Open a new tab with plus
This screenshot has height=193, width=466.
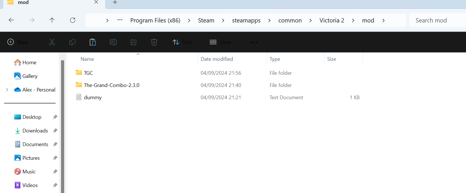pyautogui.click(x=115, y=2)
